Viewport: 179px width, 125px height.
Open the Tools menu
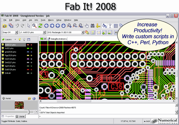pyautogui.click(x=43, y=20)
